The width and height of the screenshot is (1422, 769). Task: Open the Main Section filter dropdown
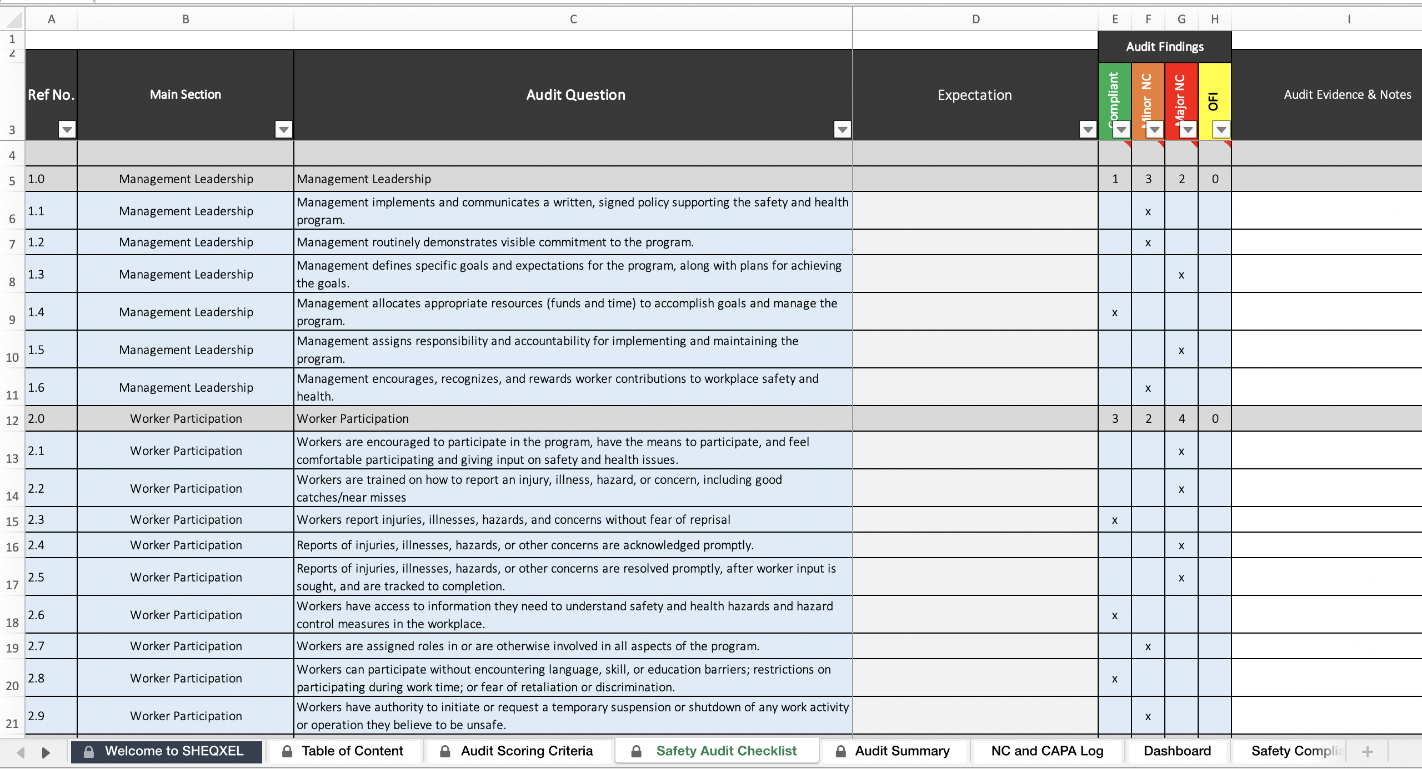(x=284, y=130)
